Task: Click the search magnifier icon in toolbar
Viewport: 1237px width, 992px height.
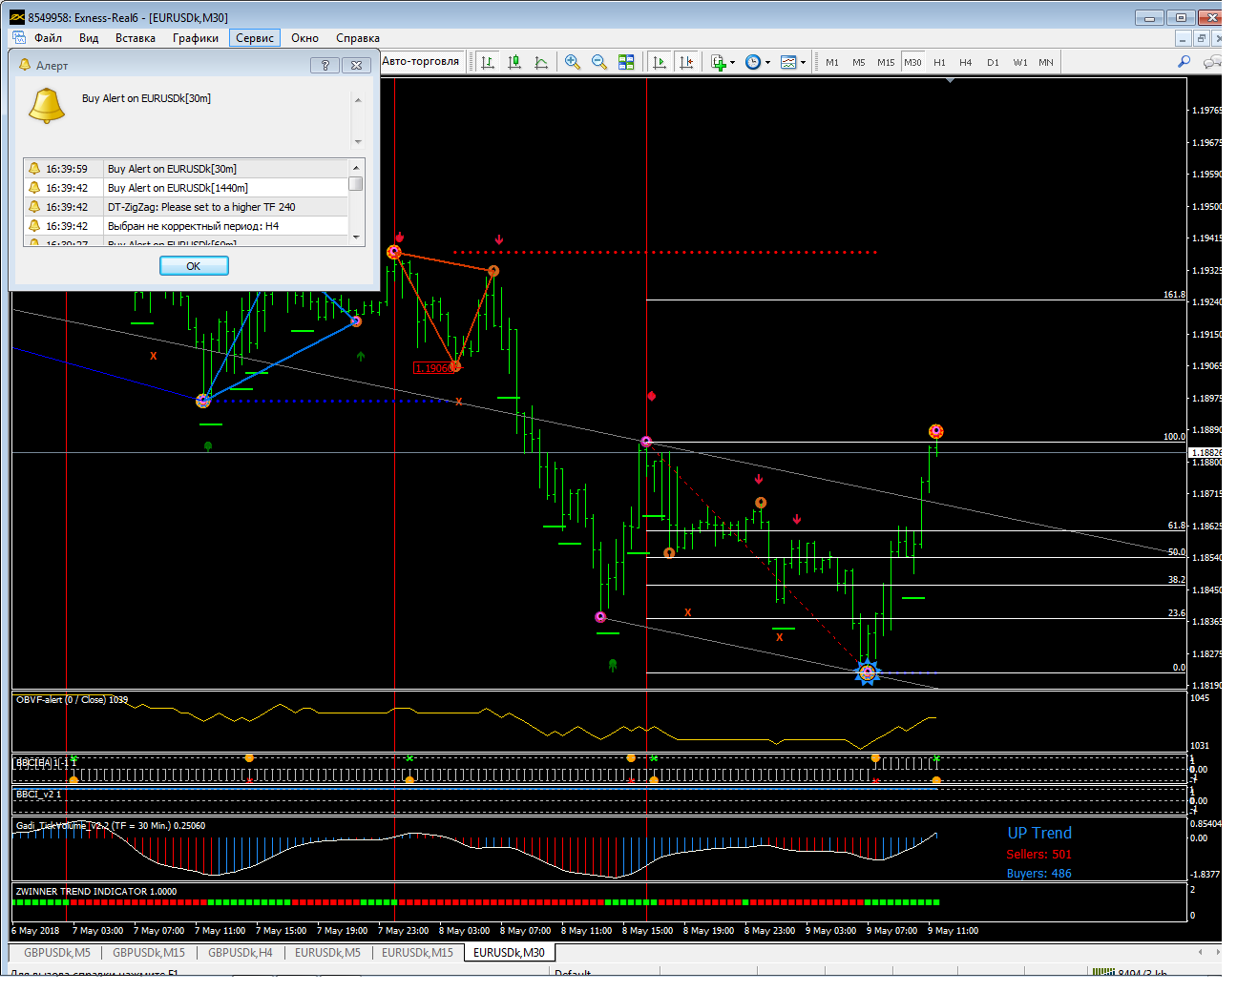Action: pyautogui.click(x=1184, y=62)
